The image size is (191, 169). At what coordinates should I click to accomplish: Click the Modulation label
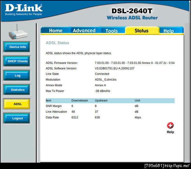coord(53,79)
